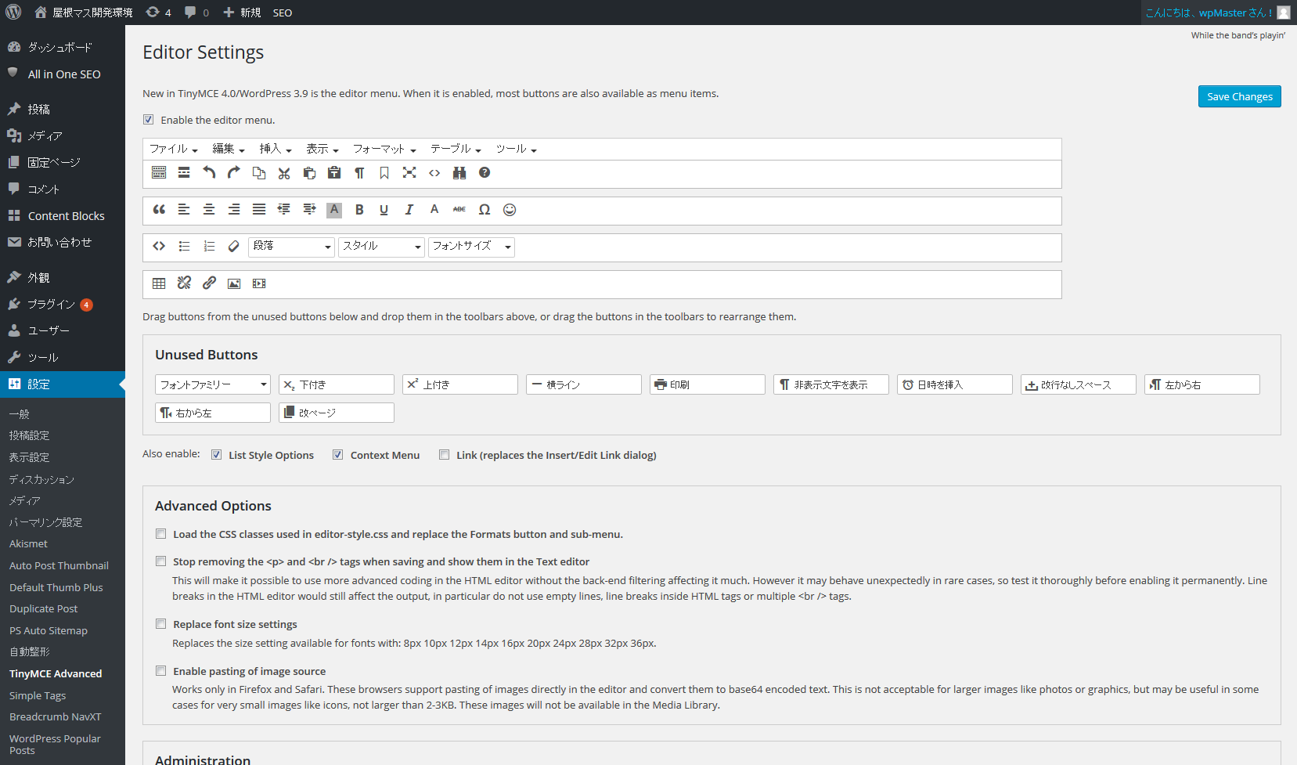Click SEO in the top admin bar

coord(283,13)
